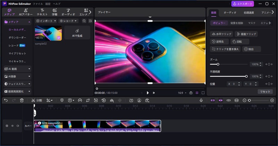Click the クリップを置き換え button

pos(225,49)
